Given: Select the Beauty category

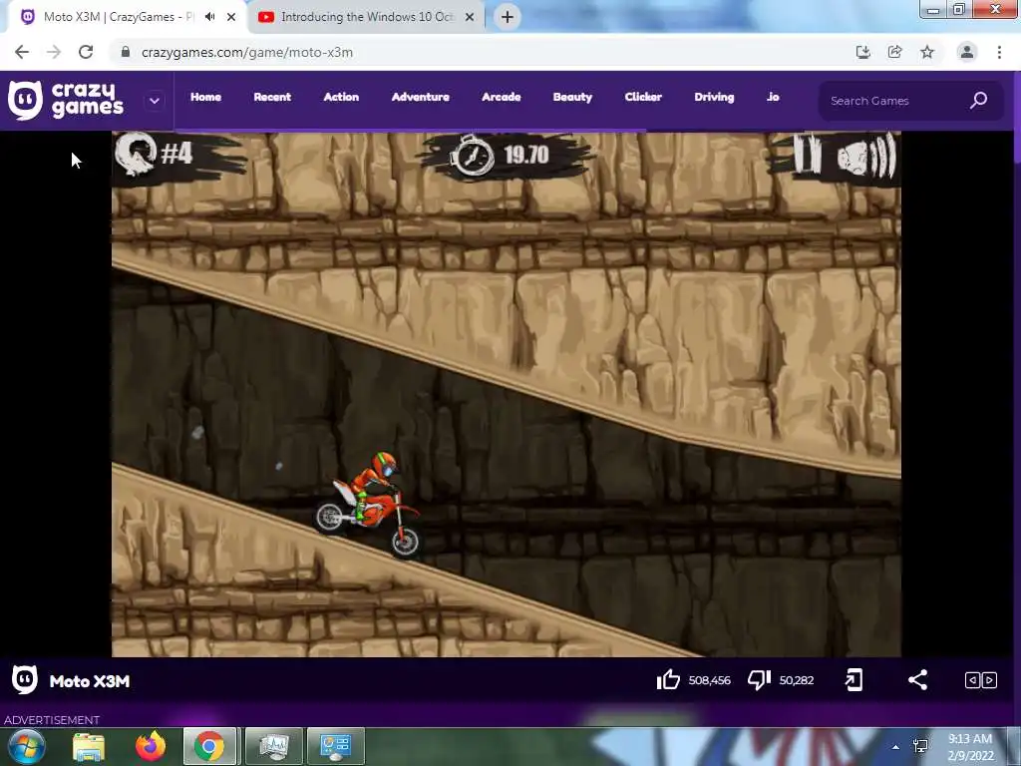Looking at the screenshot, I should 573,97.
